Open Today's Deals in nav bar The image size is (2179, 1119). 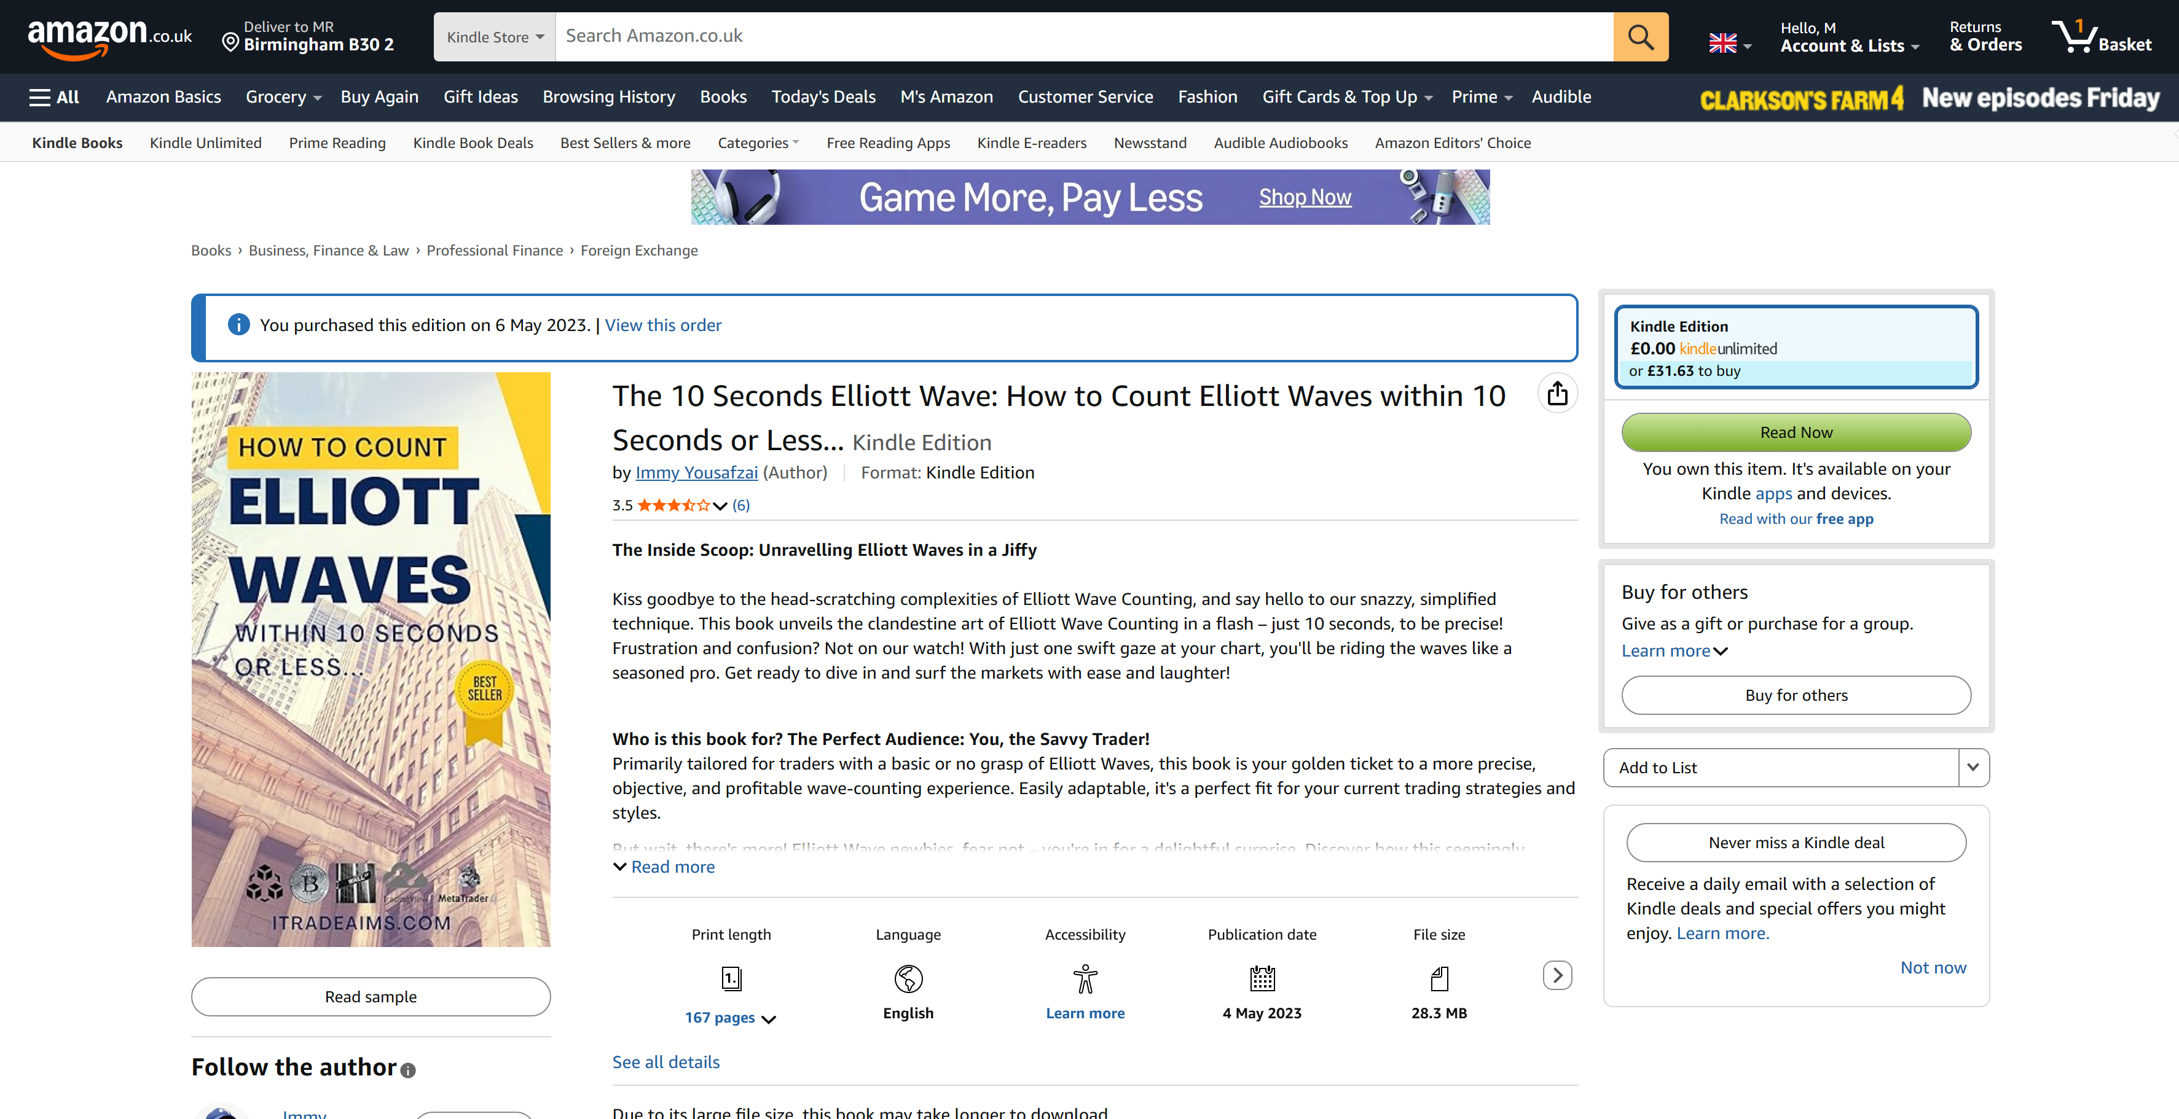[x=823, y=97]
